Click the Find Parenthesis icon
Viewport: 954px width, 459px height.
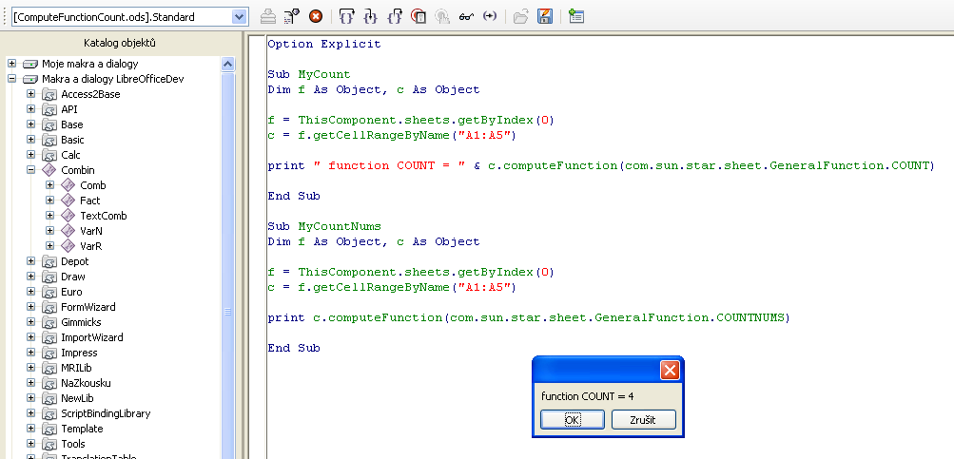tap(490, 16)
